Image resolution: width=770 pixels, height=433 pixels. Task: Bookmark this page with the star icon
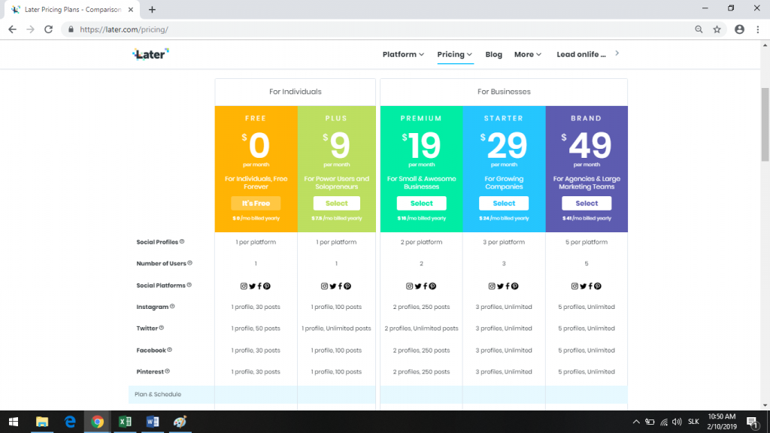(x=717, y=29)
